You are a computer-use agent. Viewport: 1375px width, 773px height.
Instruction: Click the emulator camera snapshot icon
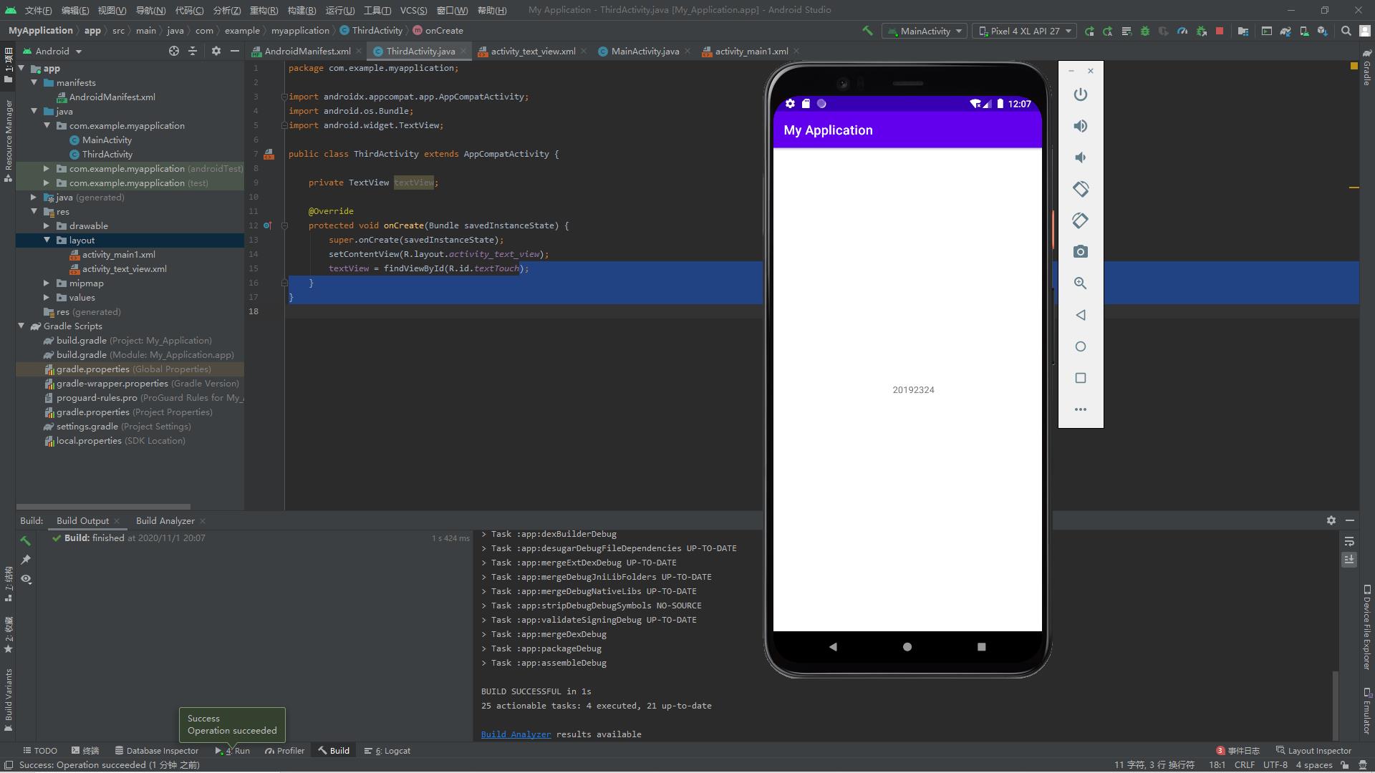click(1081, 251)
